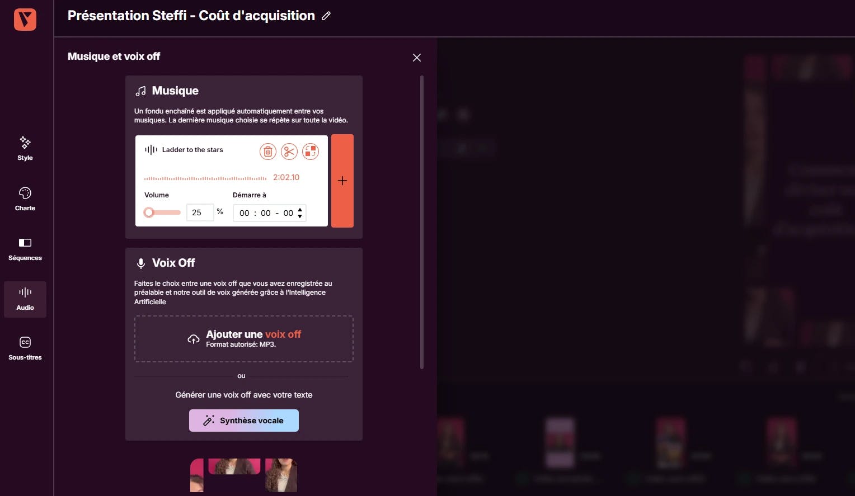Image resolution: width=855 pixels, height=496 pixels.
Task: Launch the Synthèse vocale generator
Action: tap(244, 421)
